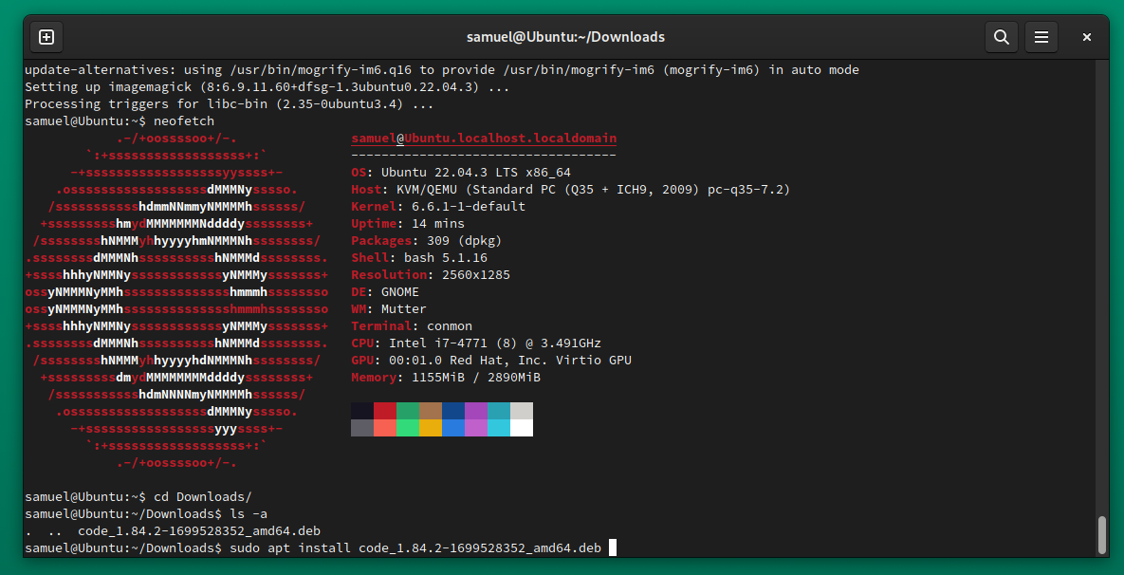Click the dark blue color swatch
This screenshot has height=575, width=1124.
[x=453, y=411]
